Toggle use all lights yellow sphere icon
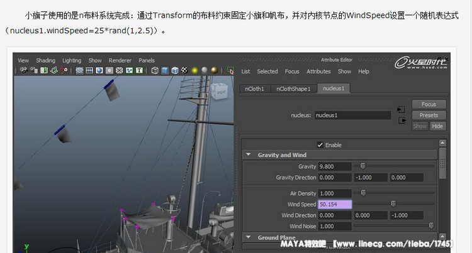 click(x=195, y=70)
